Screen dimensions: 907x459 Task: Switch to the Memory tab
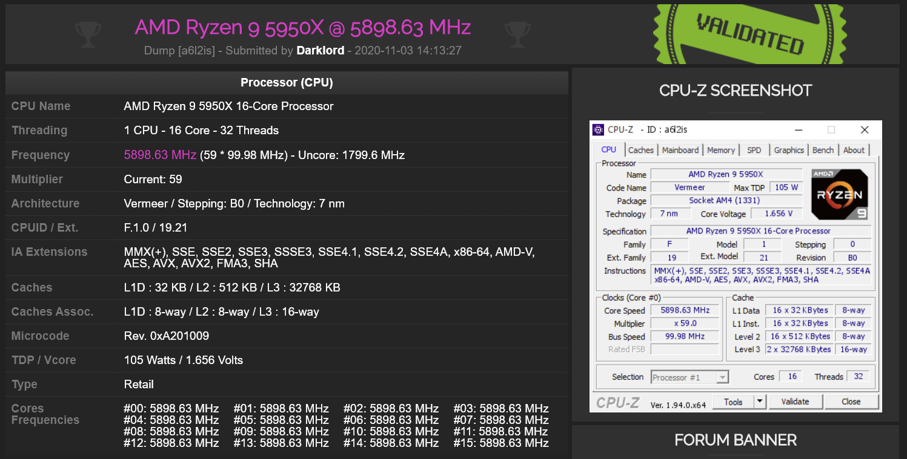coord(721,150)
